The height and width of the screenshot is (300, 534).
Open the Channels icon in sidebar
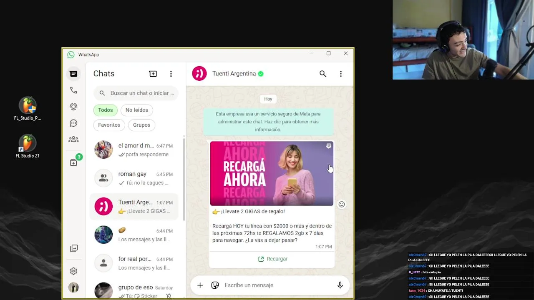coord(73,123)
